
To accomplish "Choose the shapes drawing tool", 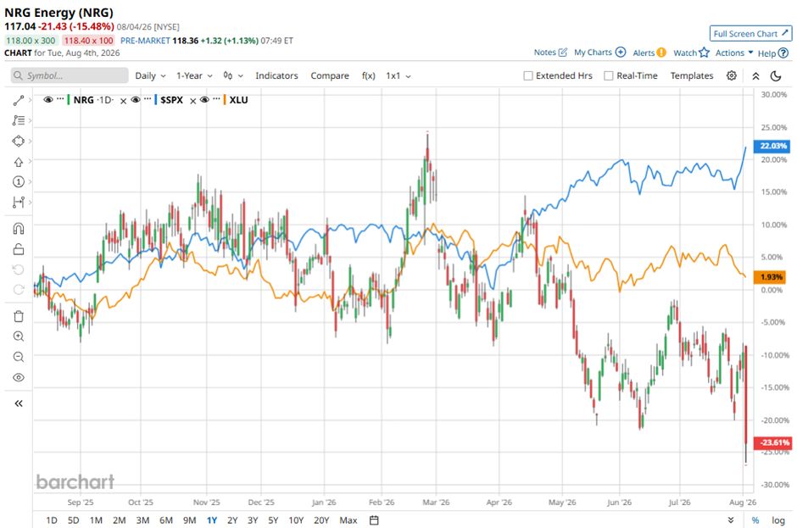I will 19,141.
